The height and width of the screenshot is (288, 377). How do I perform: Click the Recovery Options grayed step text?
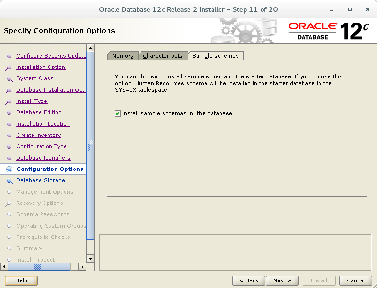pos(40,203)
